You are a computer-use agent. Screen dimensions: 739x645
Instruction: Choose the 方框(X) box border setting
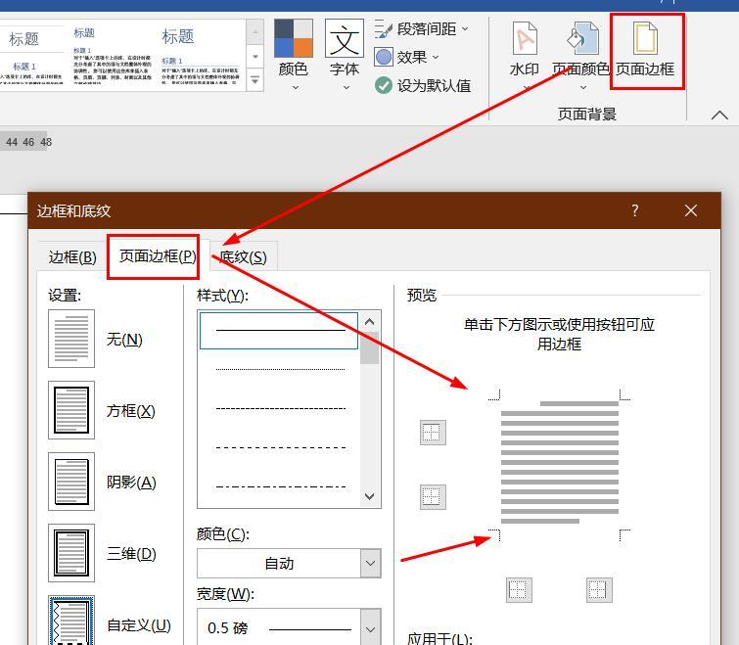(x=71, y=410)
